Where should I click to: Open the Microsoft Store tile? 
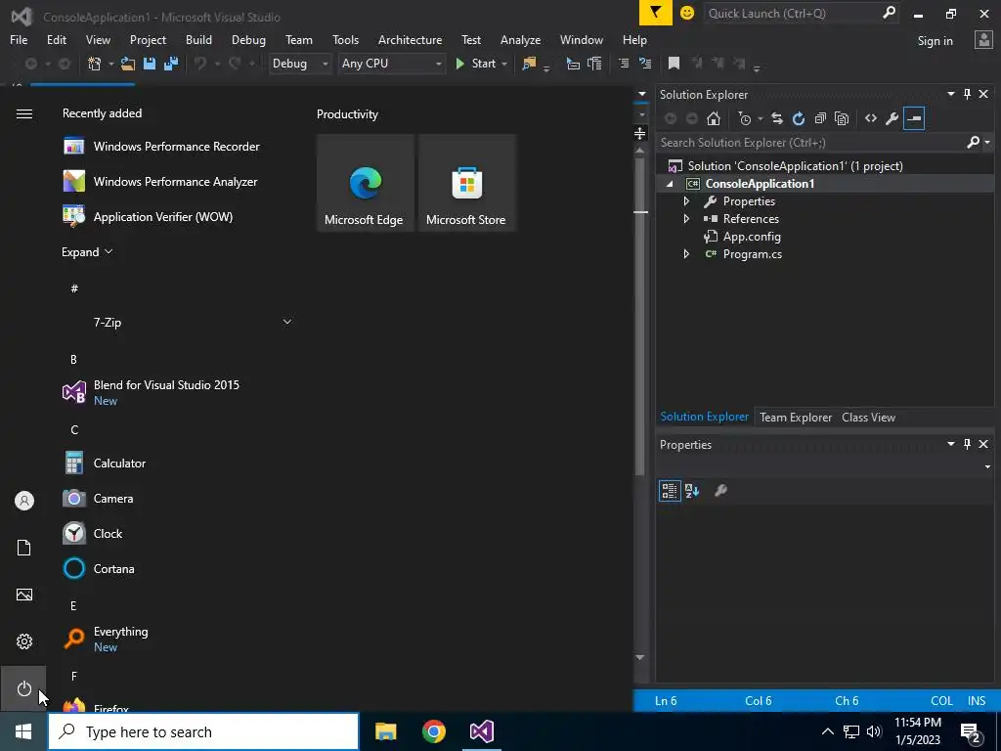(x=466, y=183)
